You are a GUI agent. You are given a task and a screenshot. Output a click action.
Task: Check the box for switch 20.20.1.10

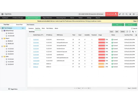(30, 63)
